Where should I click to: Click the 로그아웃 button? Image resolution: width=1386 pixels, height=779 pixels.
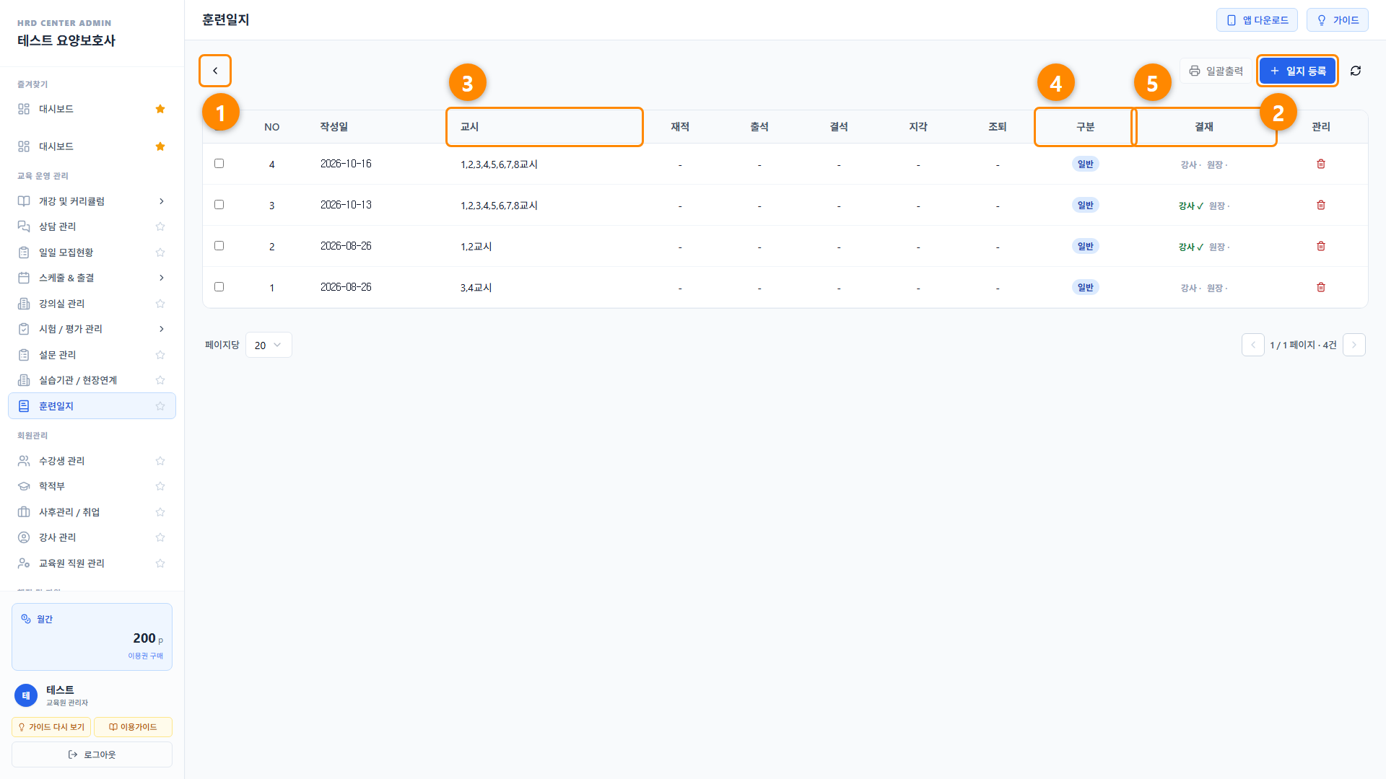pyautogui.click(x=92, y=754)
